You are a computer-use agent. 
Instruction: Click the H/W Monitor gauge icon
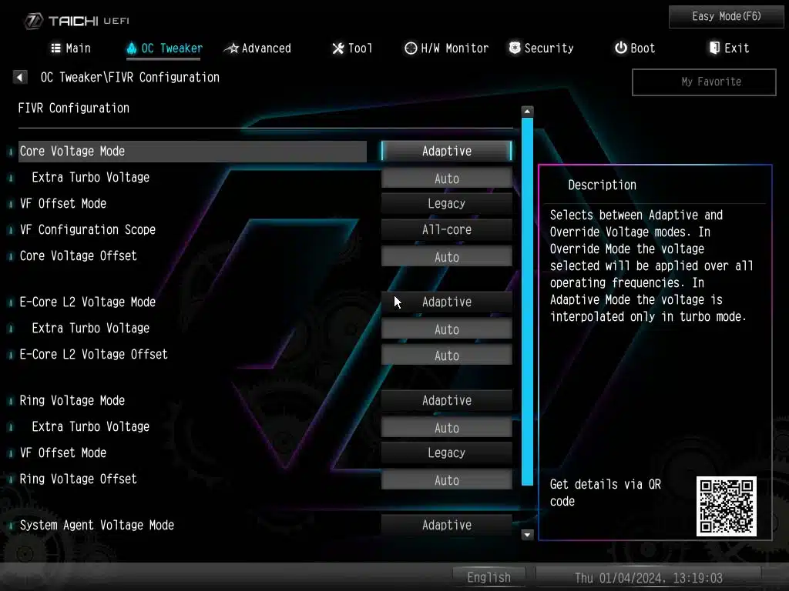tap(411, 48)
